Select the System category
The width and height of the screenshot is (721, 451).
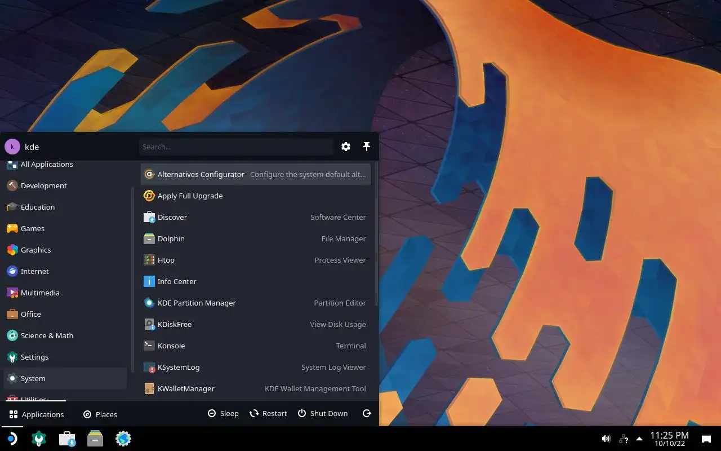click(65, 378)
